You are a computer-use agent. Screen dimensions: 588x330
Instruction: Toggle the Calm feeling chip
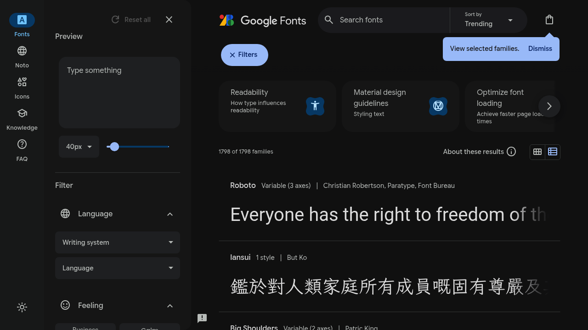tap(150, 327)
